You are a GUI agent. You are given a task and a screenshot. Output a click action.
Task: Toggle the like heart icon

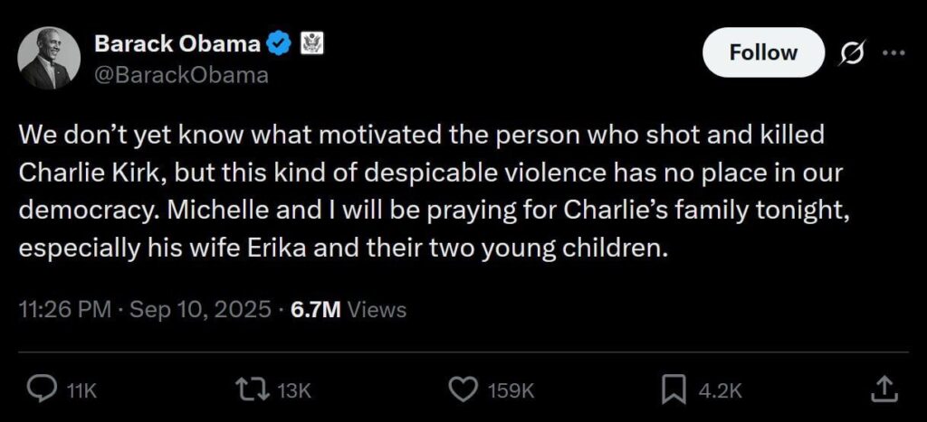(x=463, y=389)
